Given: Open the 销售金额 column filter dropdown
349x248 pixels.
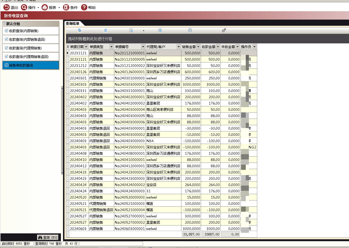Looking at the screenshot, I should coord(198,47).
